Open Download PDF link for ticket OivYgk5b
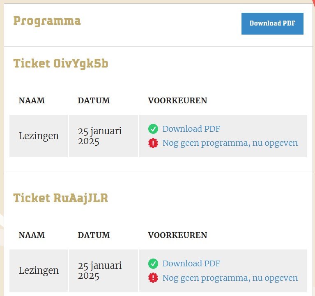This screenshot has height=296, width=315. tap(191, 129)
